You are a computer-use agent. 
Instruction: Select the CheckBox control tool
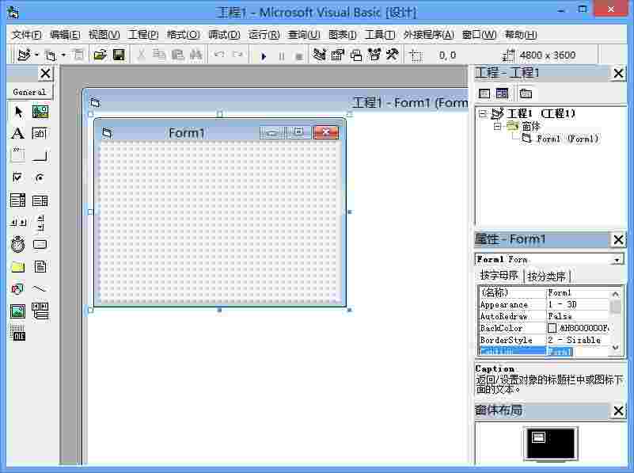(x=18, y=177)
